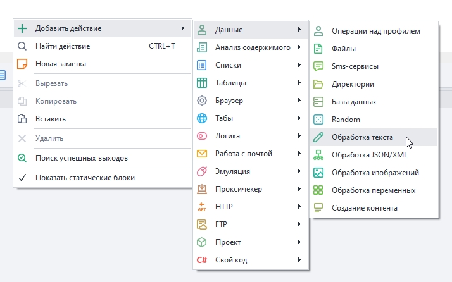452x282 pixels.
Task: Toggle Показать статические блоки checkmark
Action: click(x=22, y=178)
